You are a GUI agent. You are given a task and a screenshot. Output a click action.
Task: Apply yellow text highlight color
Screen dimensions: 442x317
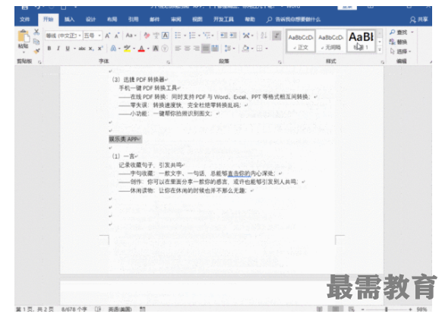point(127,49)
